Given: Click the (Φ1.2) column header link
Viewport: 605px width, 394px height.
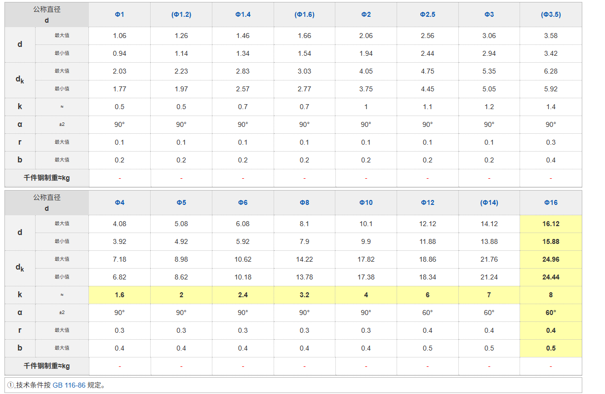Looking at the screenshot, I should point(181,15).
